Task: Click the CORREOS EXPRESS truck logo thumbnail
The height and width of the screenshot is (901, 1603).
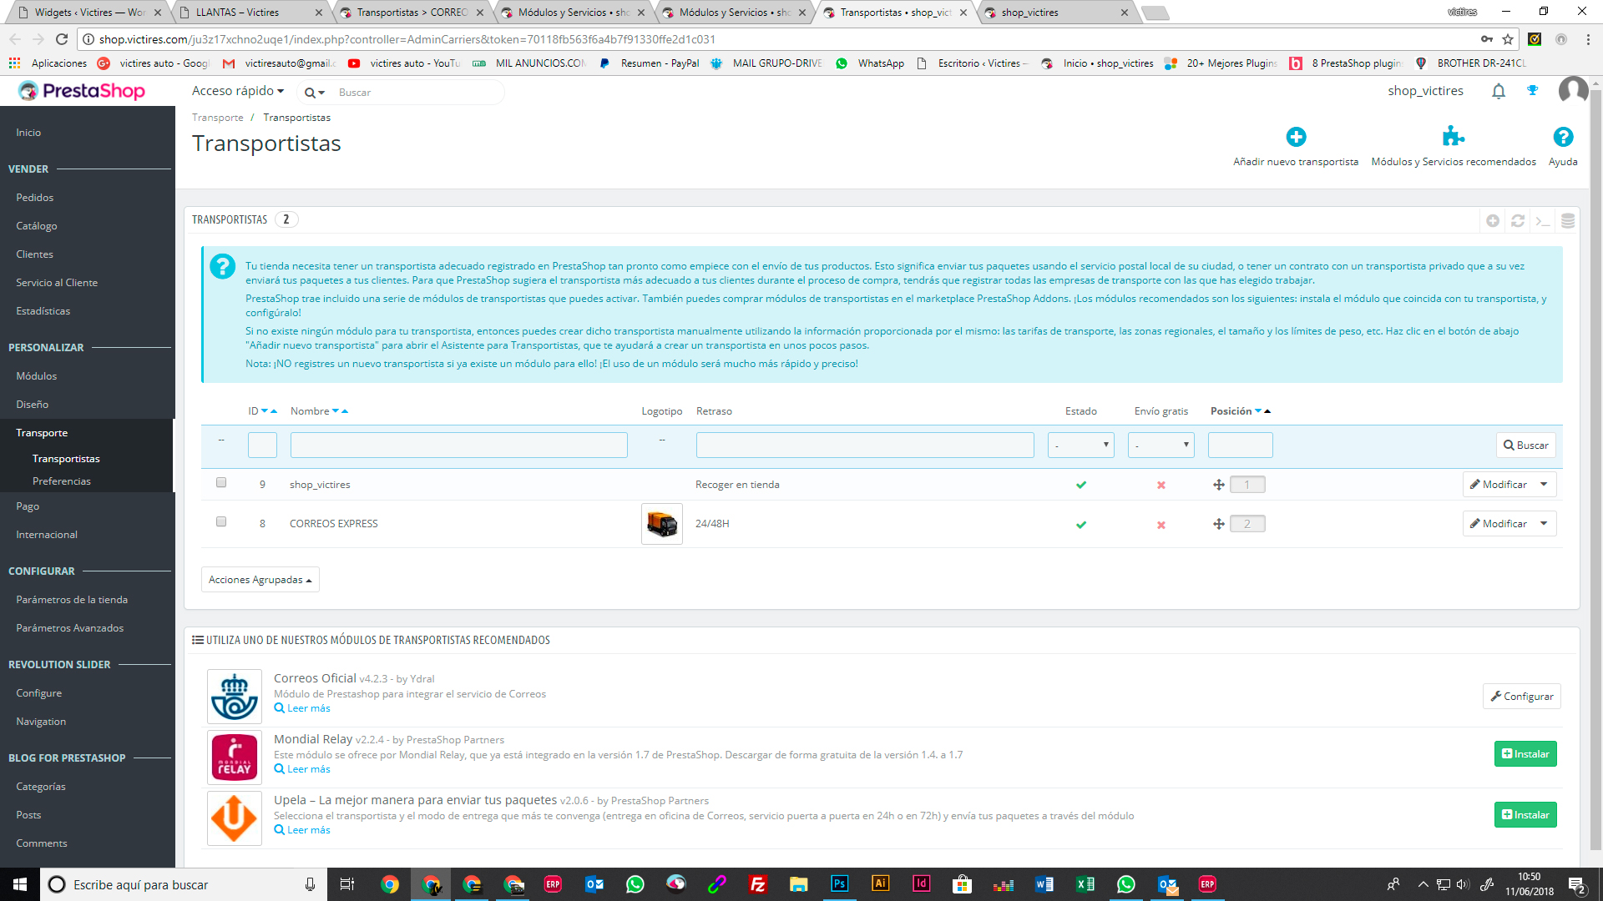Action: click(661, 524)
